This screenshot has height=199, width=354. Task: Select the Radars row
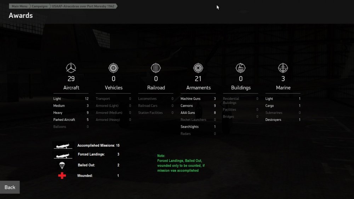point(198,134)
